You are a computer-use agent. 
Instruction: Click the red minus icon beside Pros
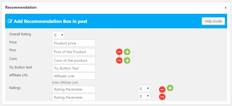coord(119,52)
